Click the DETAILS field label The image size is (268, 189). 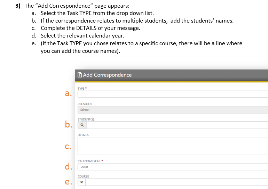pos(83,135)
